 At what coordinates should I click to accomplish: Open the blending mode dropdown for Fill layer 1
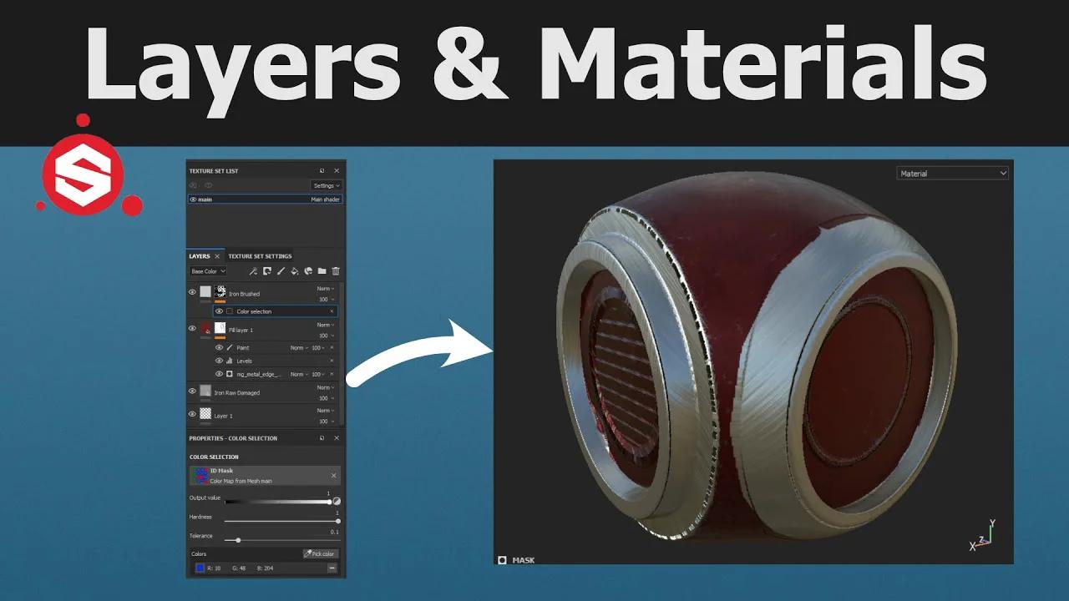325,324
